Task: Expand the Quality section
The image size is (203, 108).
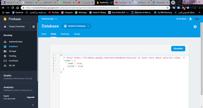Action: tap(19, 77)
